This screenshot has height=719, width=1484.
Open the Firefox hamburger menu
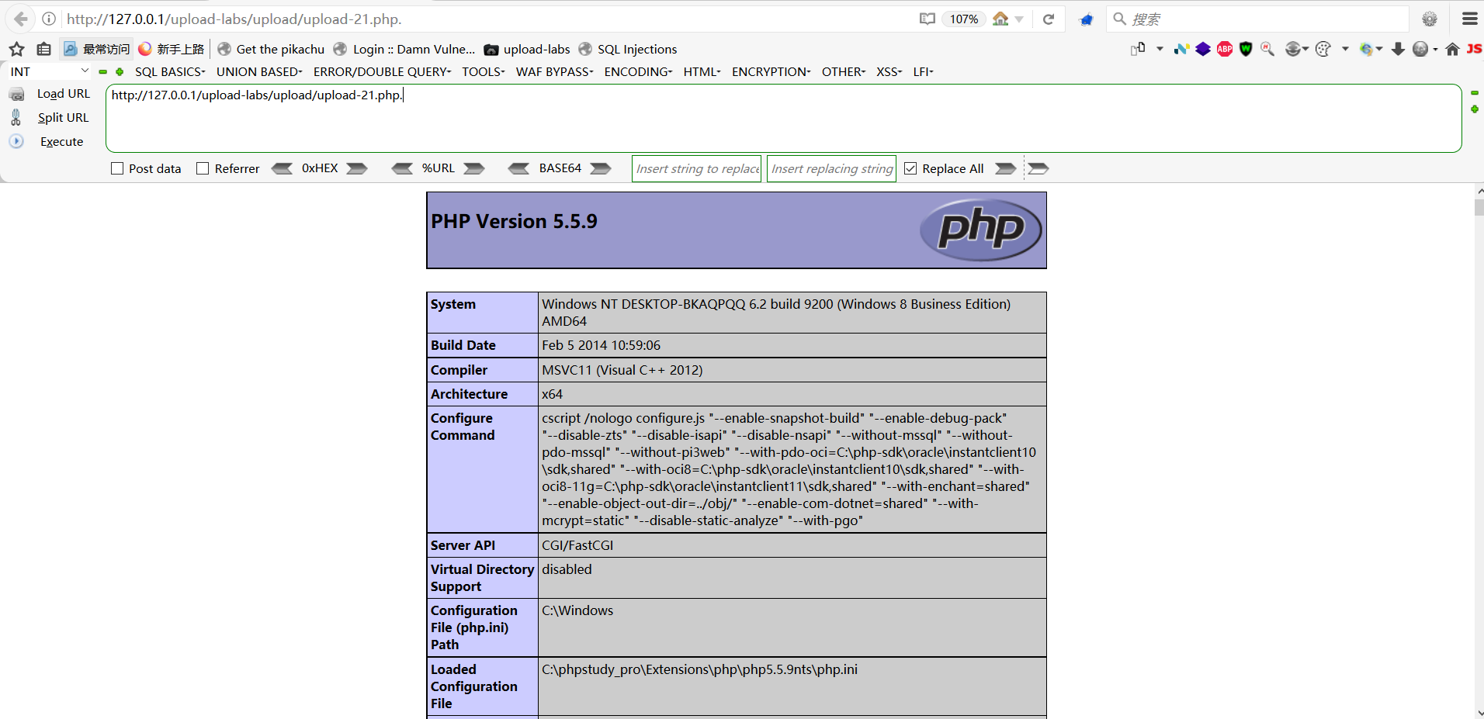point(1470,19)
